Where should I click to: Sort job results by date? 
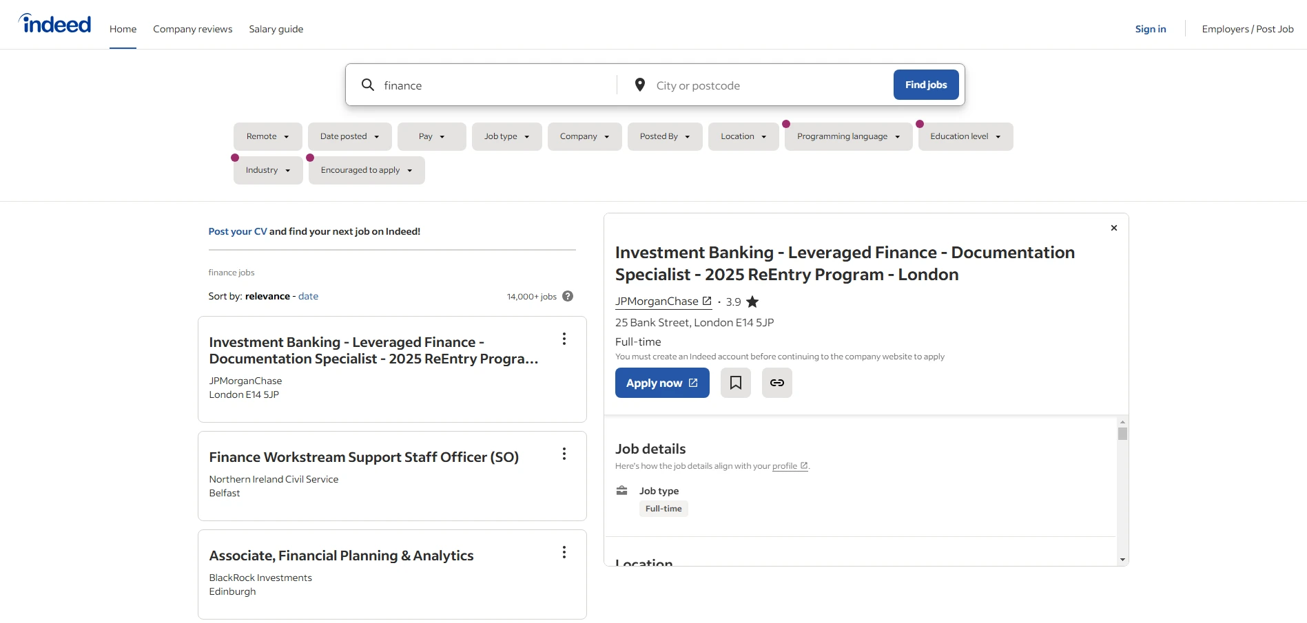[308, 295]
